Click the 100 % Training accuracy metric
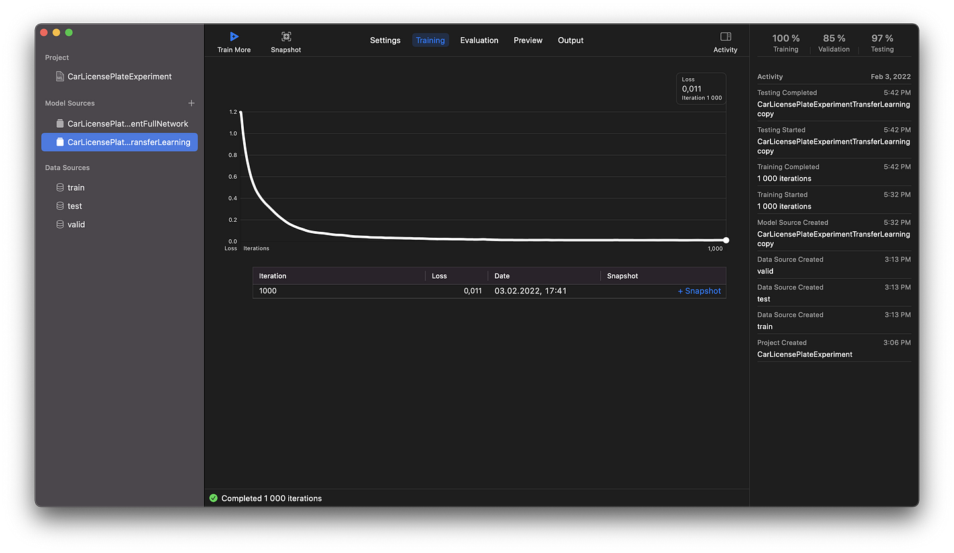This screenshot has height=553, width=954. click(786, 43)
